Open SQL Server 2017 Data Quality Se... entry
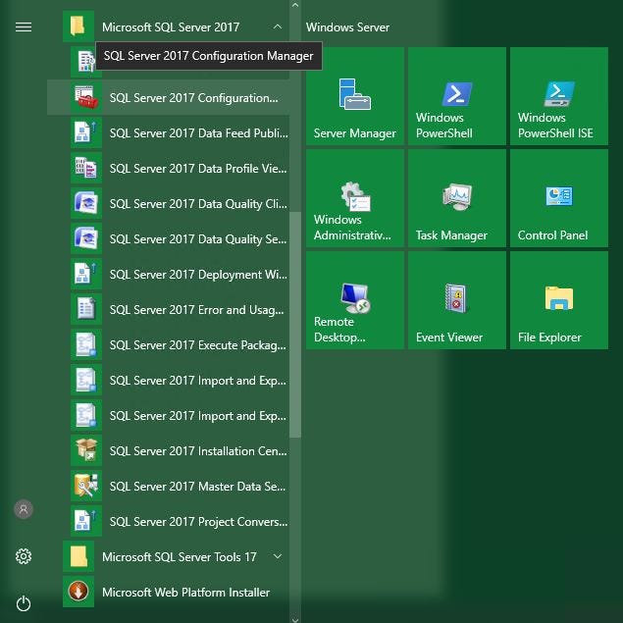 pos(169,238)
